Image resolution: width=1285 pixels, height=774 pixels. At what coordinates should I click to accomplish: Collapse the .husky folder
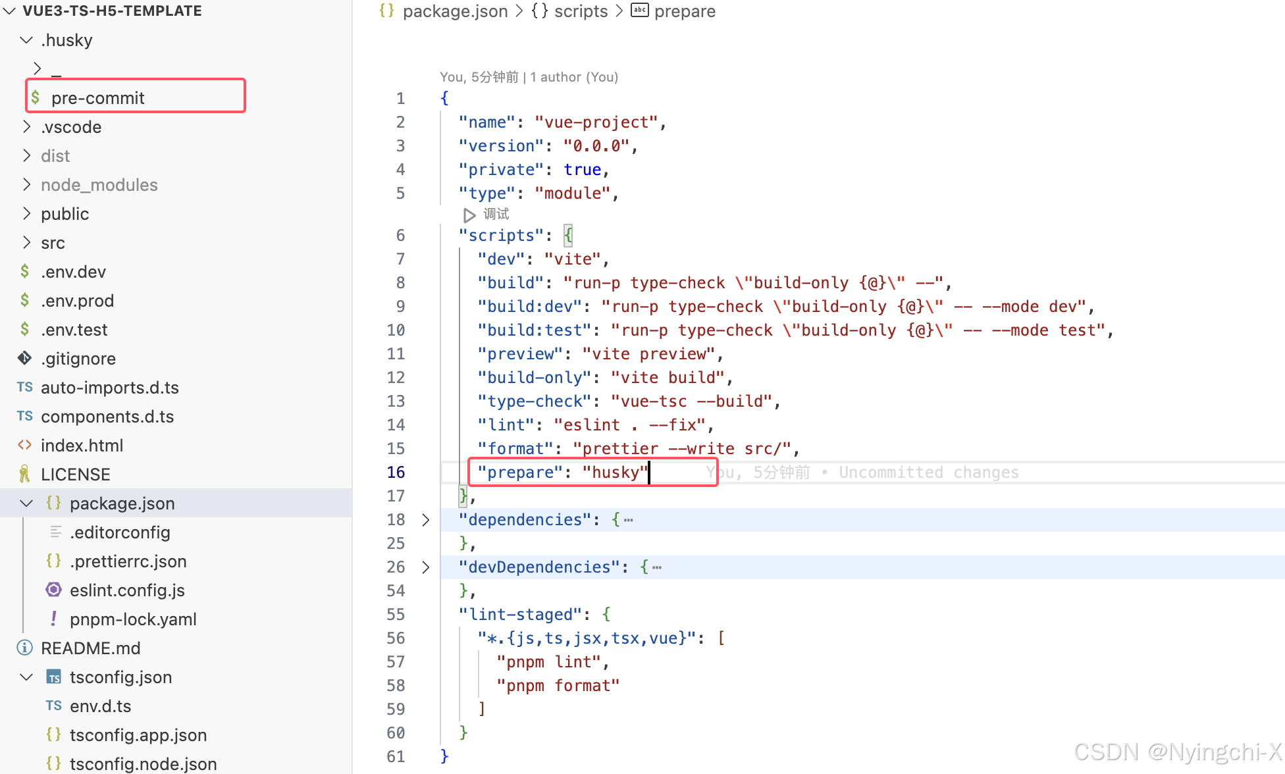coord(26,40)
